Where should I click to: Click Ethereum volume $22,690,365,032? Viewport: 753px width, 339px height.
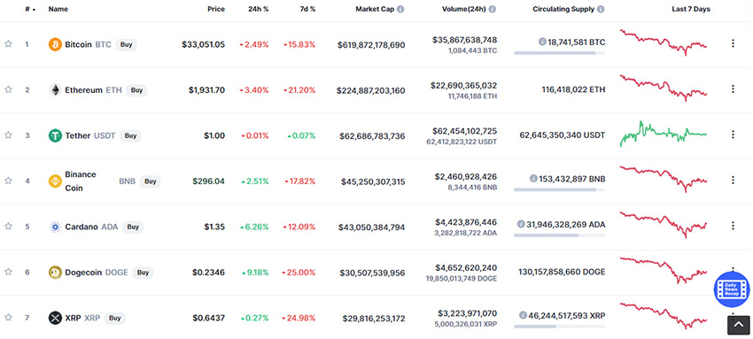(x=464, y=85)
